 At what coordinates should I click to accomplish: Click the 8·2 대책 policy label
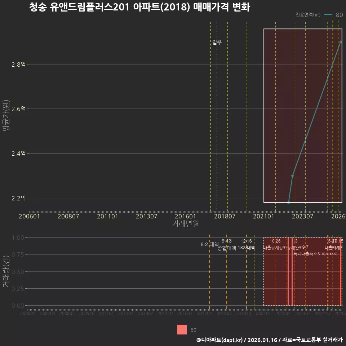coord(209,244)
